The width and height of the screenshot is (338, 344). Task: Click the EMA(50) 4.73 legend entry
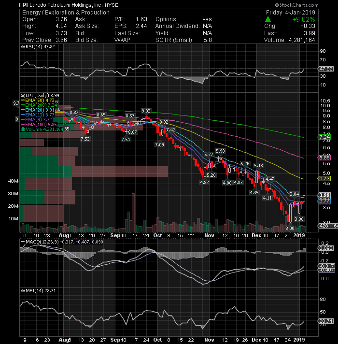click(38, 100)
